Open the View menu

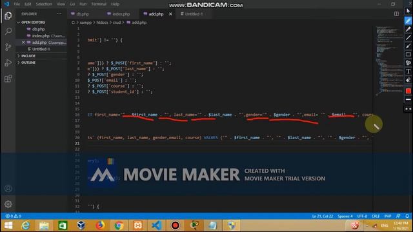pyautogui.click(x=61, y=4)
